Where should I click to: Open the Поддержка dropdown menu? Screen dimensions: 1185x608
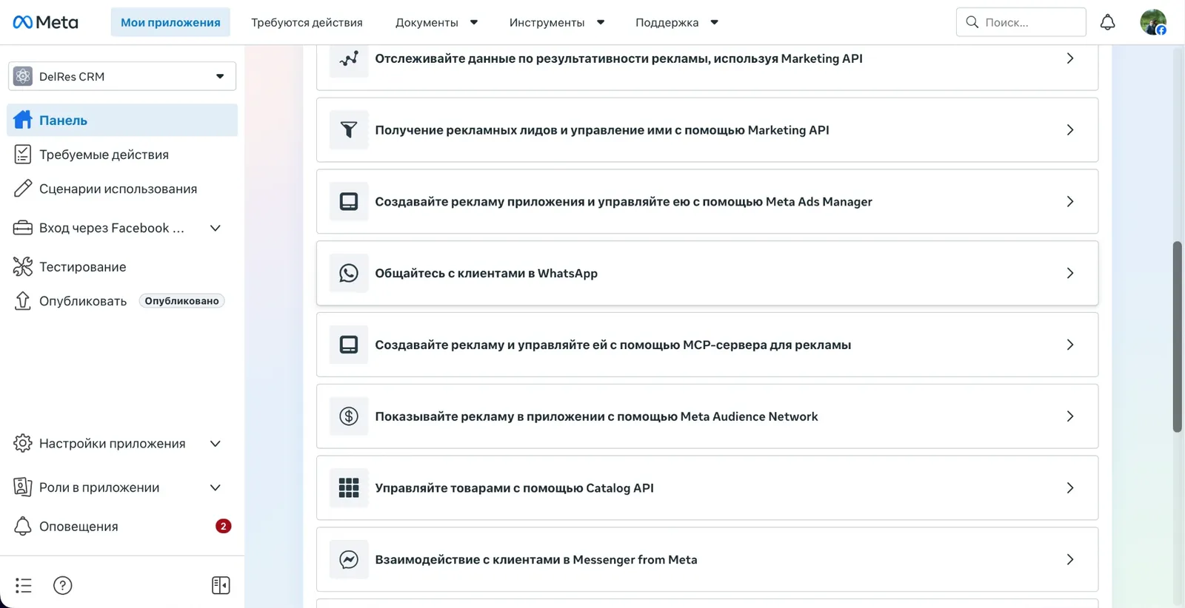click(676, 22)
